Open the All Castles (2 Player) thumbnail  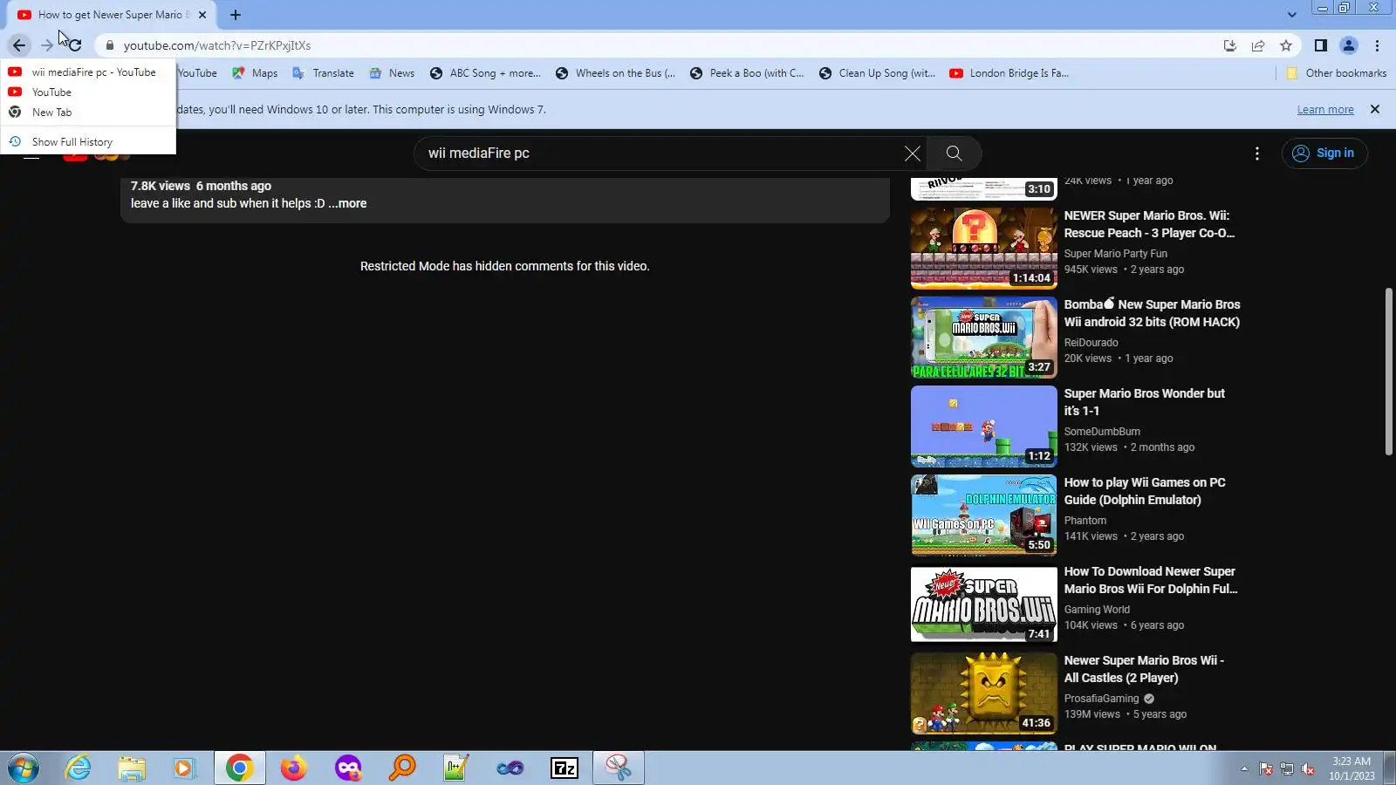click(984, 693)
